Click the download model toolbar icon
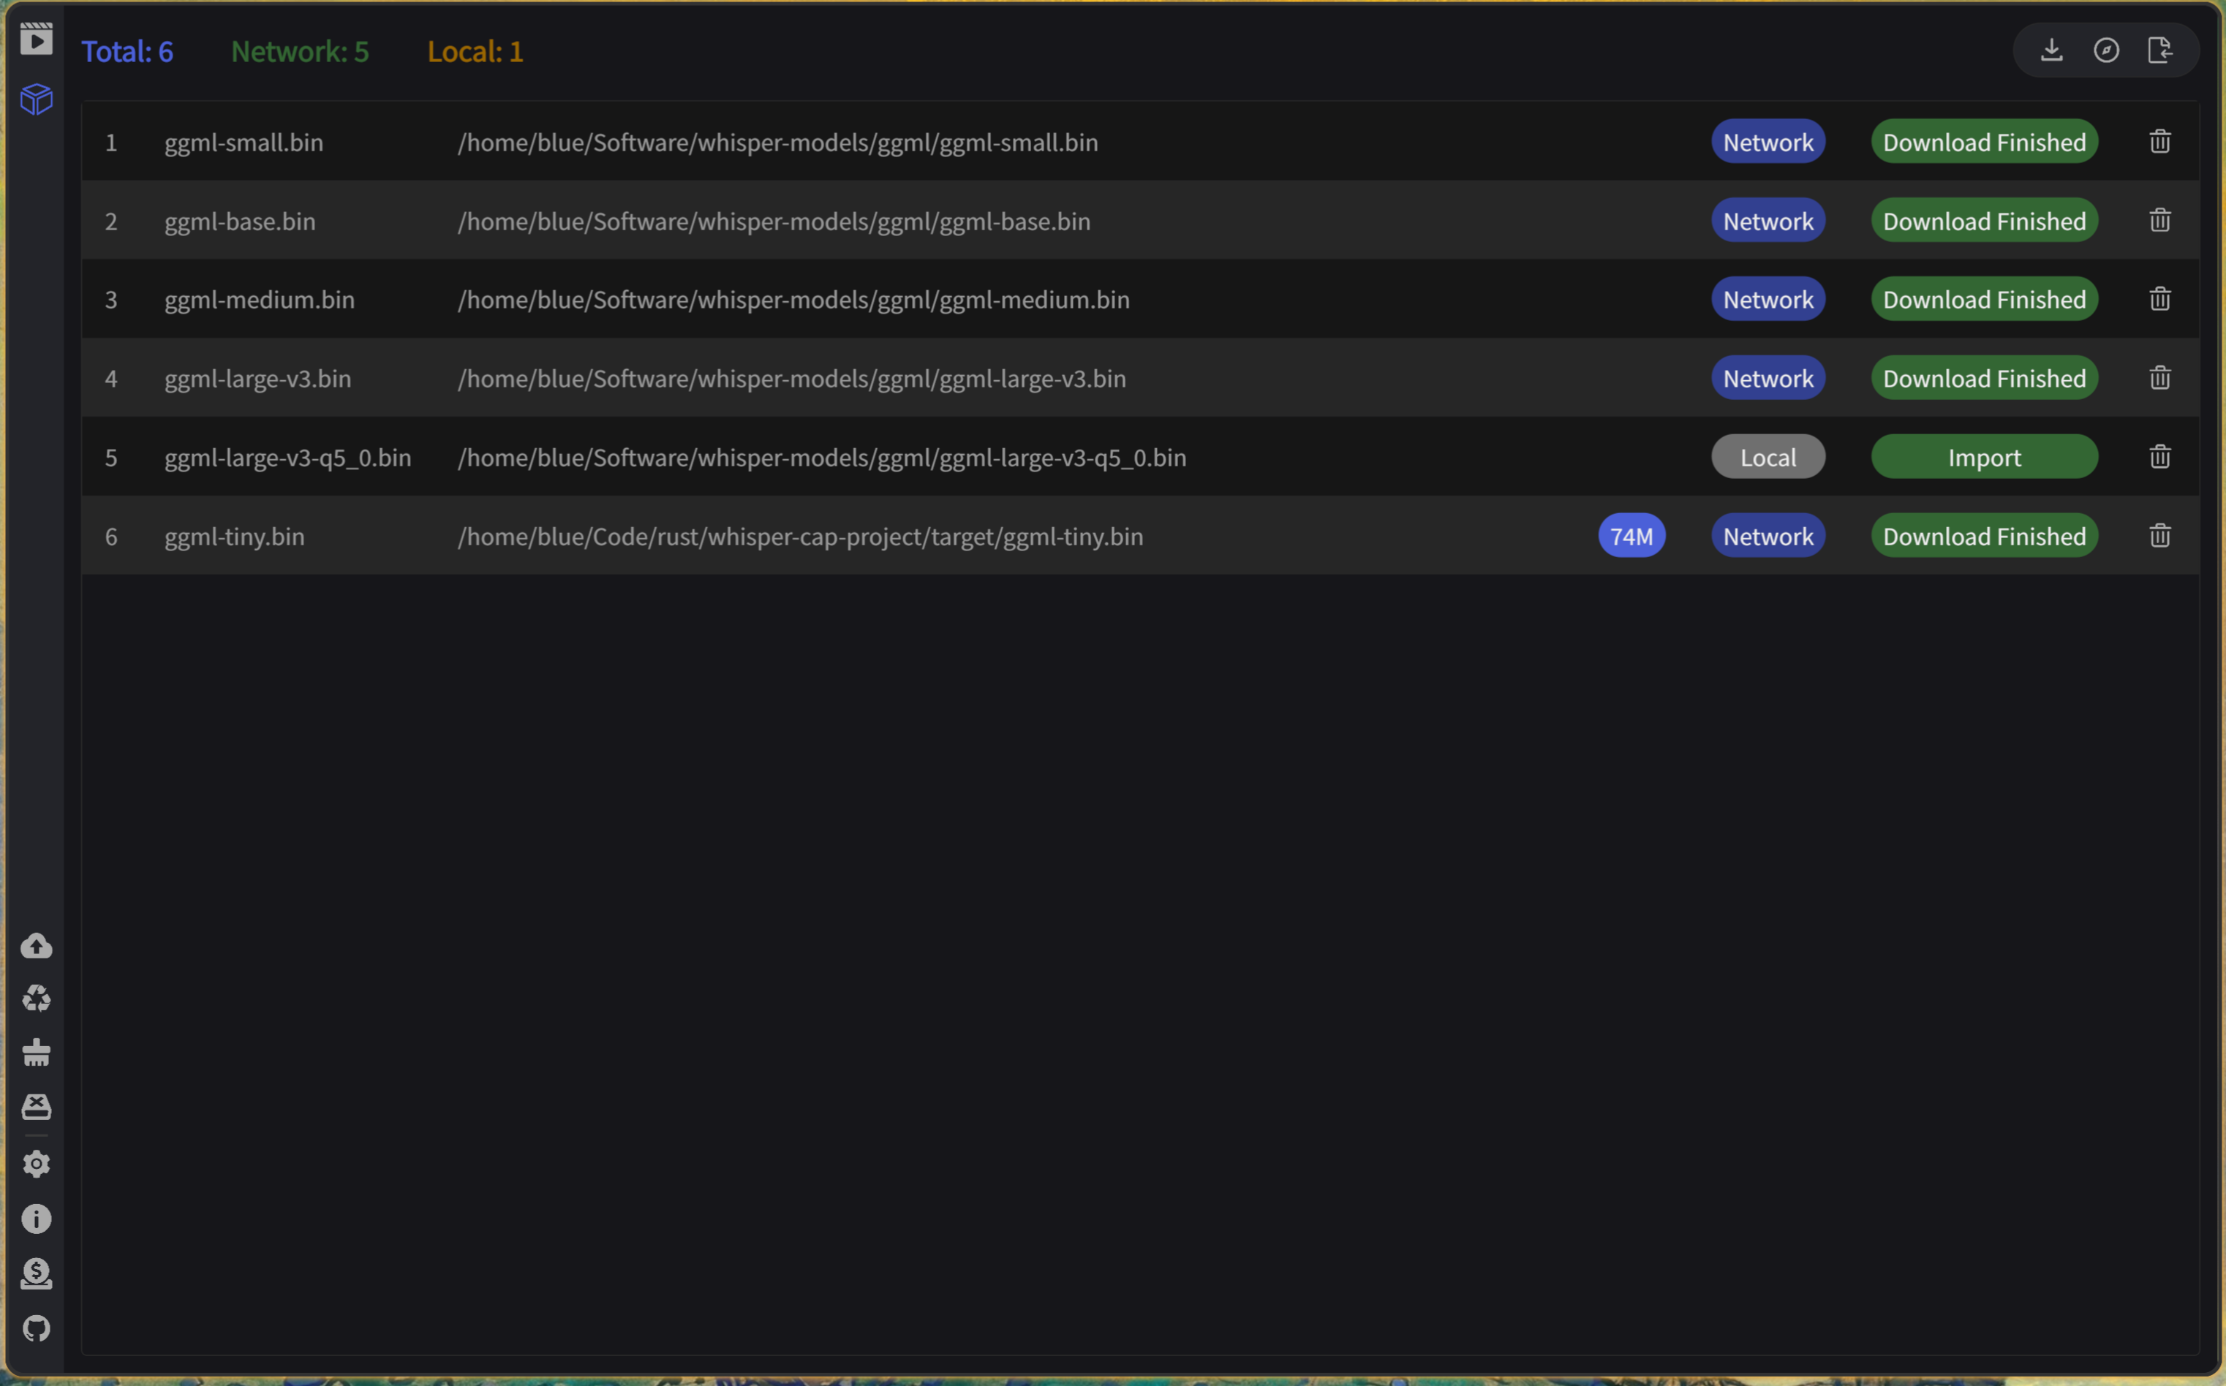Image resolution: width=2226 pixels, height=1386 pixels. (2052, 50)
